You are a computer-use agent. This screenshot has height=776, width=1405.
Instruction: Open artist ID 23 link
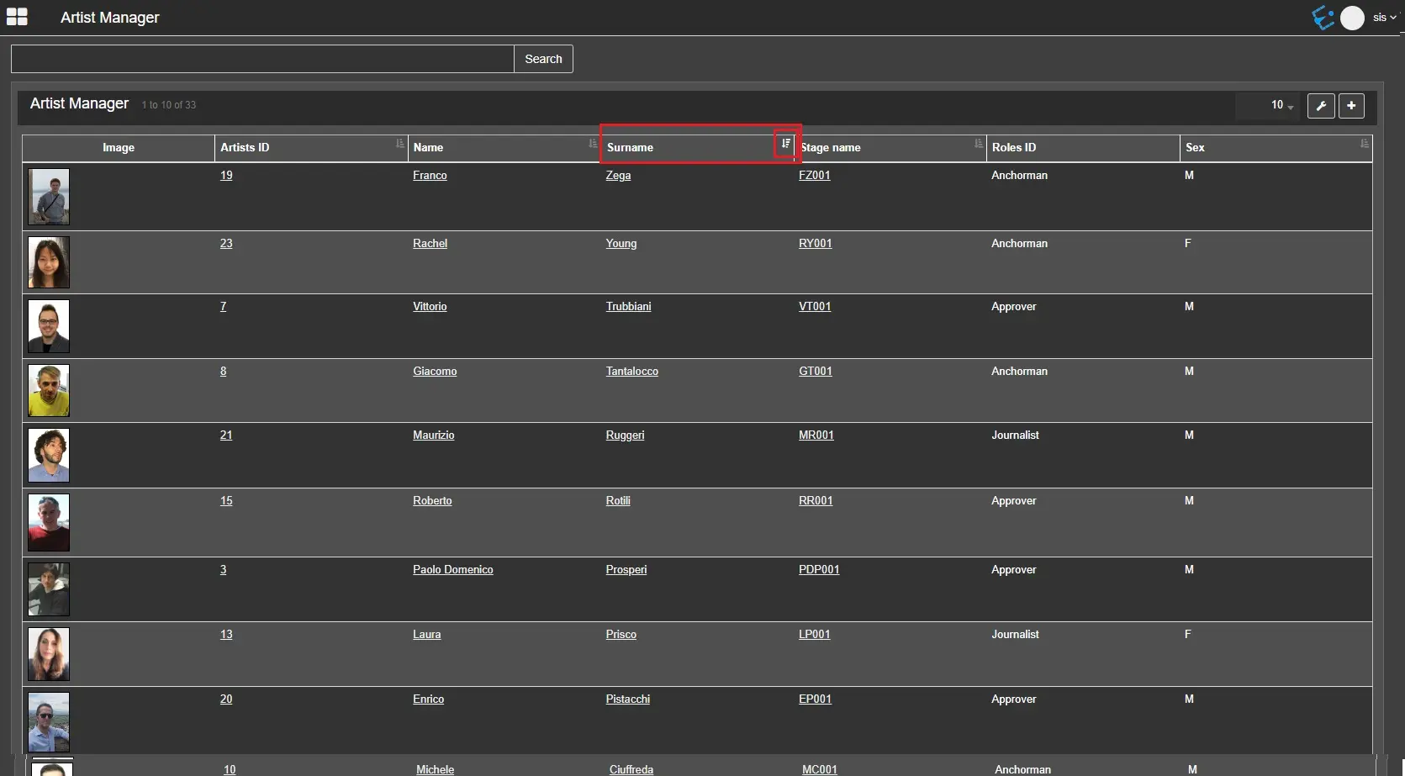[x=226, y=244]
